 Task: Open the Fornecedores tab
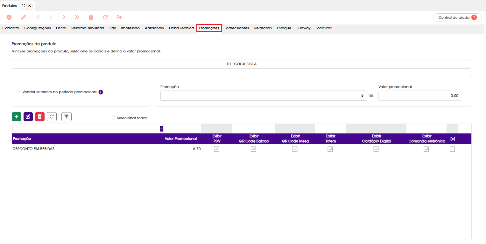click(237, 28)
